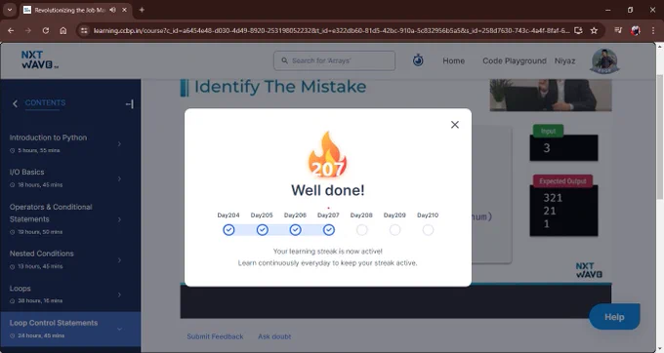The height and width of the screenshot is (353, 664).
Task: Select the Day205 streak check circle
Action: point(262,230)
